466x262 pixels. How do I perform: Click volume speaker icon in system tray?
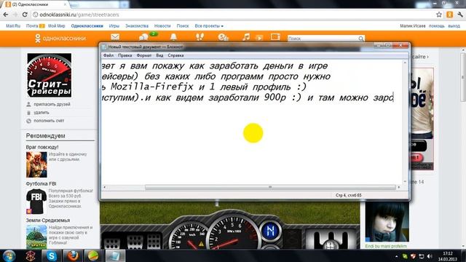[429, 256]
